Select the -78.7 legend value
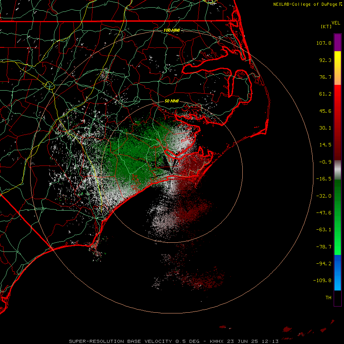 [324, 247]
